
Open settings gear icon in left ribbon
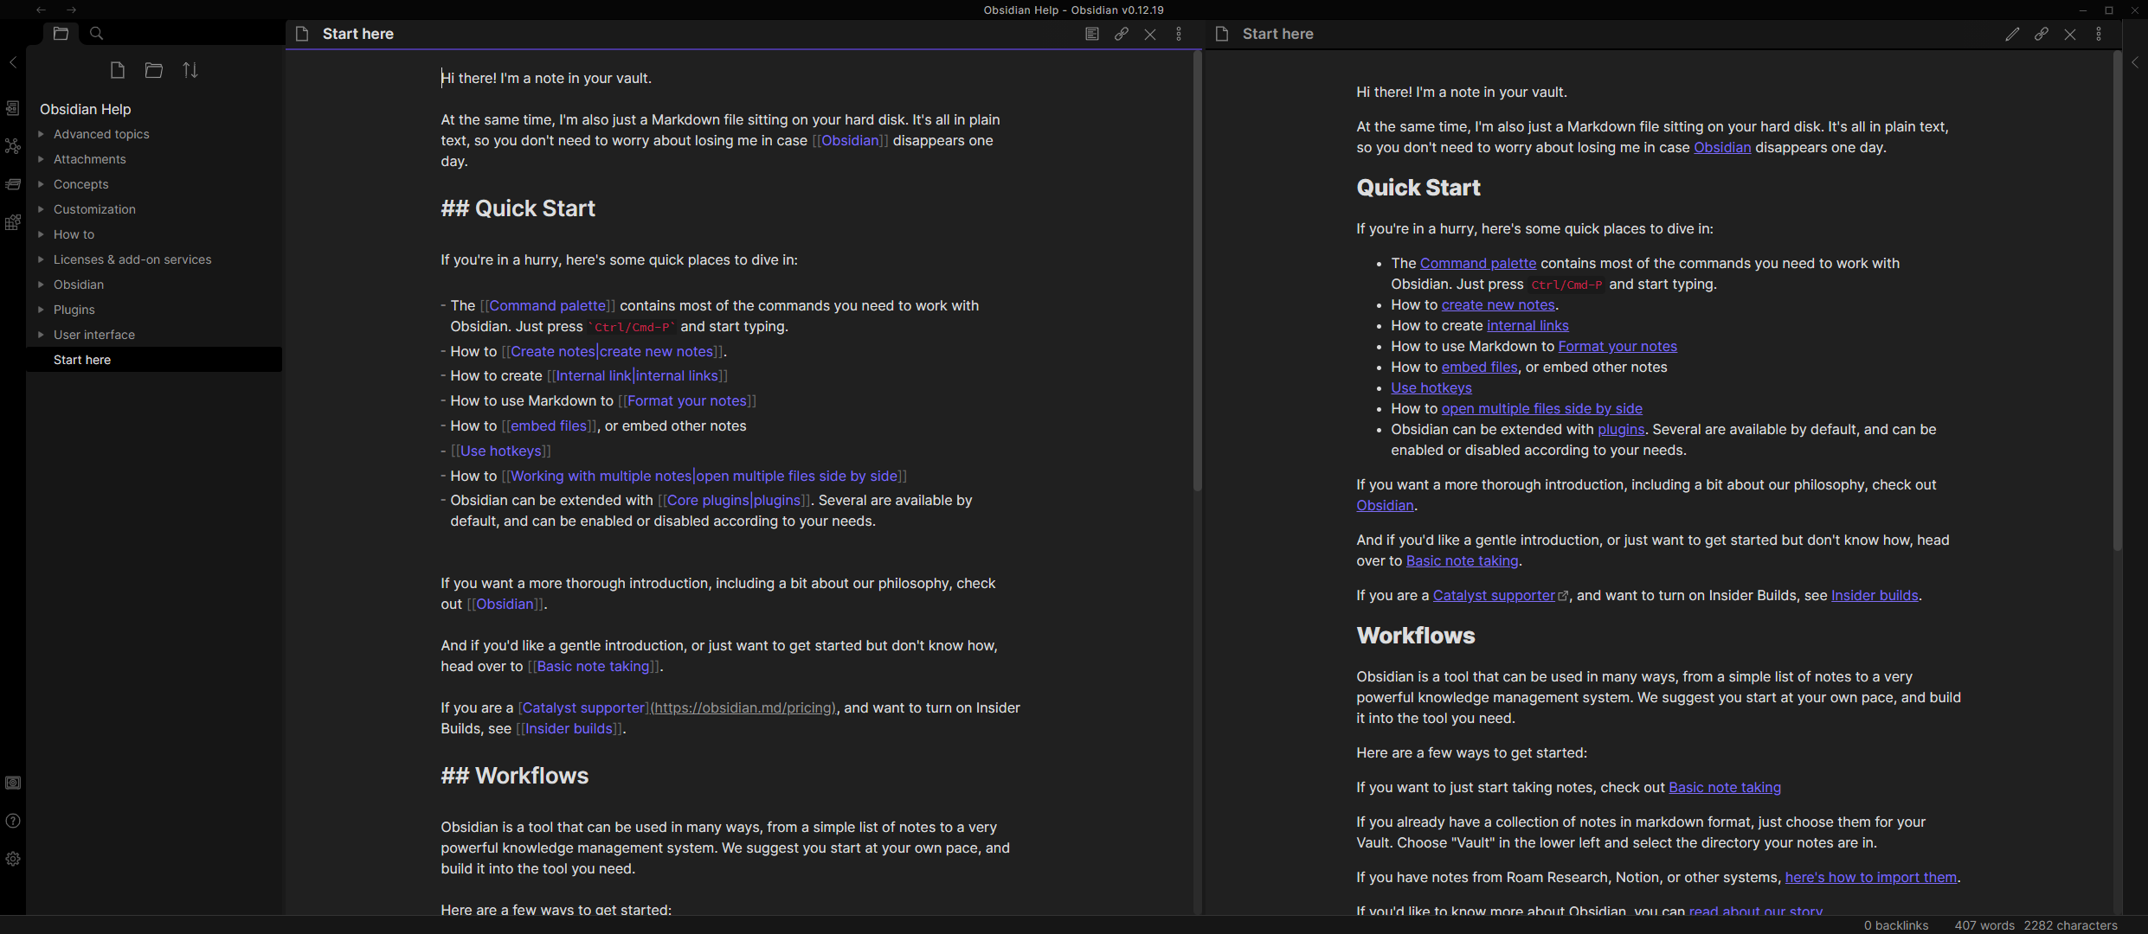13,859
